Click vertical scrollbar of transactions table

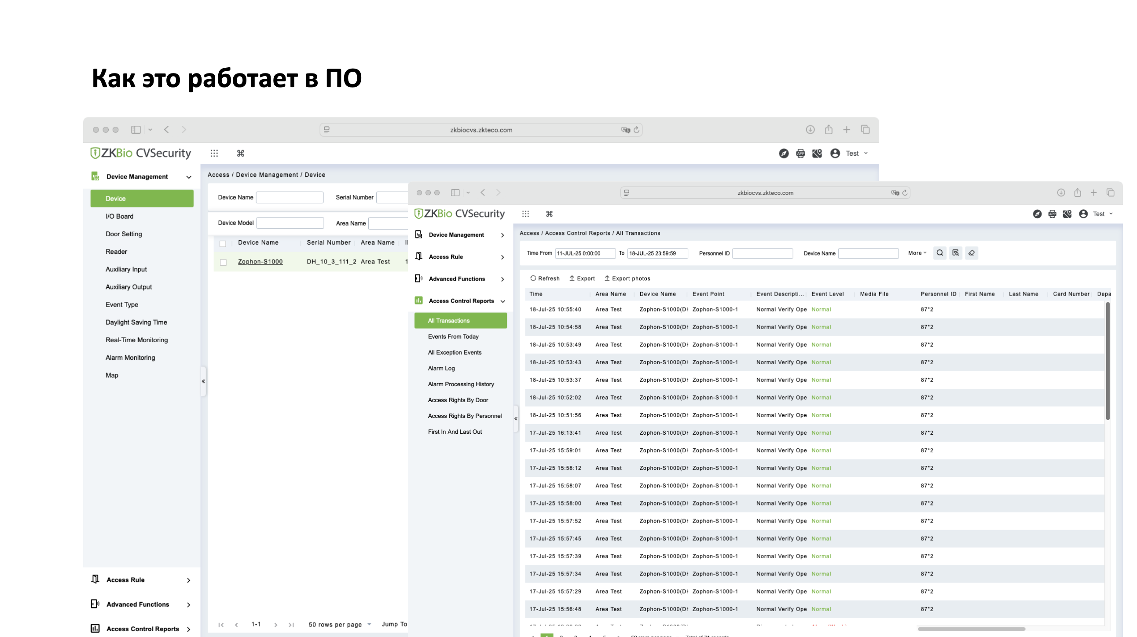click(x=1108, y=361)
